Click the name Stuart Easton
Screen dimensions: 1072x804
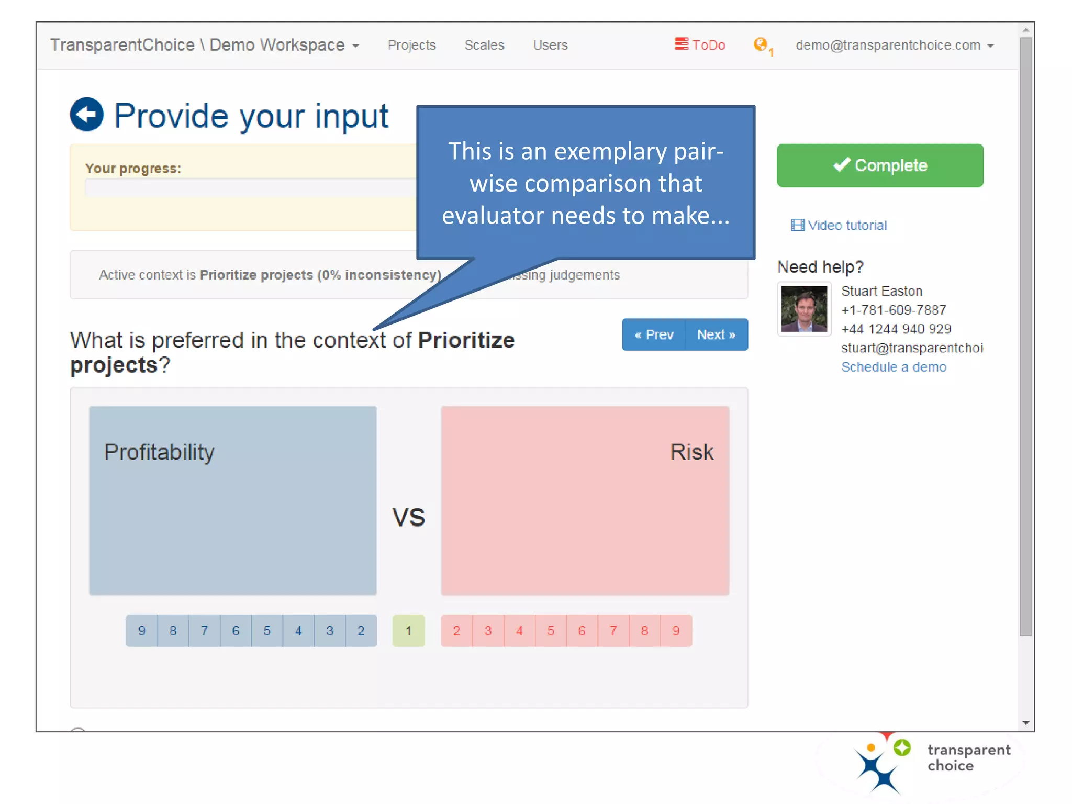pyautogui.click(x=881, y=291)
